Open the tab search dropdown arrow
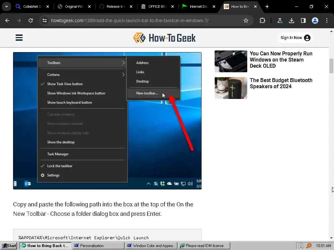 click(x=7, y=7)
